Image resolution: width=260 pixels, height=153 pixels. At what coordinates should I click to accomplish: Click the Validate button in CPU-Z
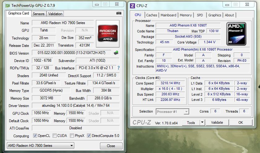(217, 122)
